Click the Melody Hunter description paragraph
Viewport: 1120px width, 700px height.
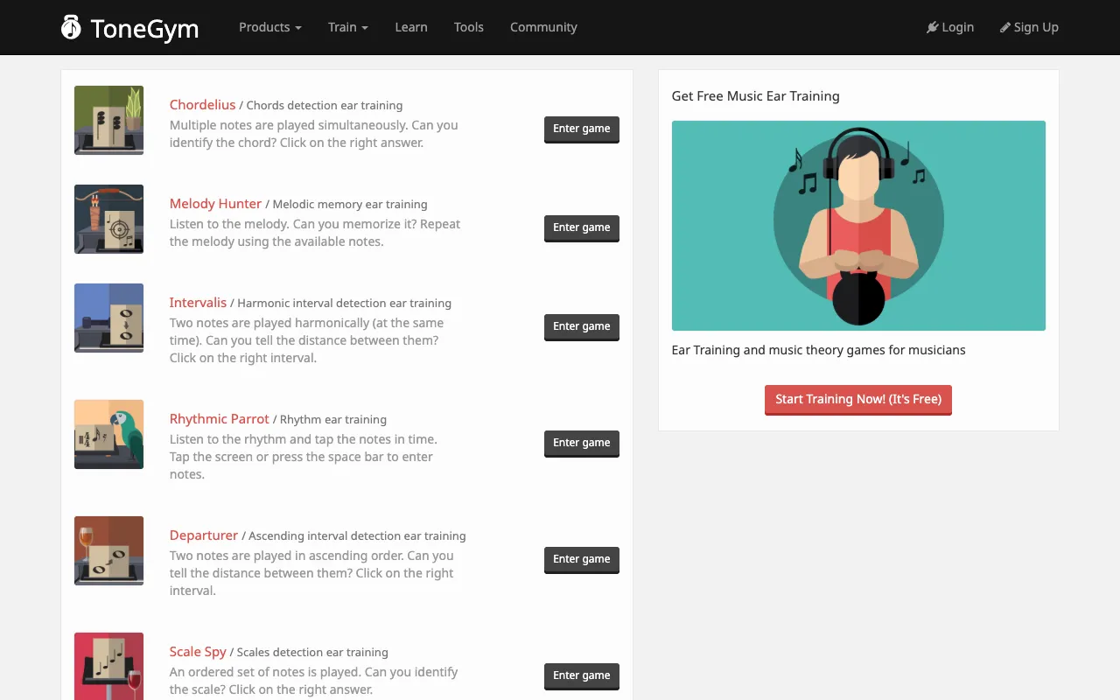(315, 233)
